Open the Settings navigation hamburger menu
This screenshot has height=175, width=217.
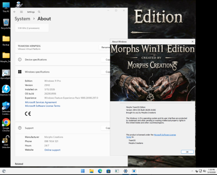(21, 12)
